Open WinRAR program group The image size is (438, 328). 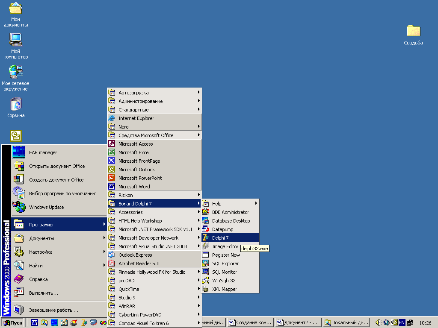tap(154, 306)
